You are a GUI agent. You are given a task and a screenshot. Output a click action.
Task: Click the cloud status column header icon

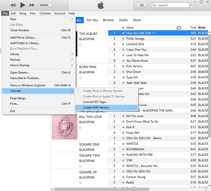coord(179,28)
